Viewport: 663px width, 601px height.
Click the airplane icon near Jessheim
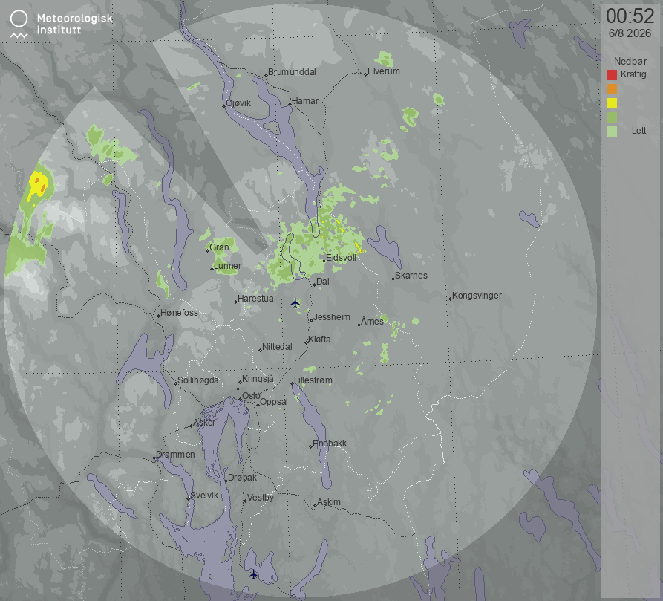295,303
